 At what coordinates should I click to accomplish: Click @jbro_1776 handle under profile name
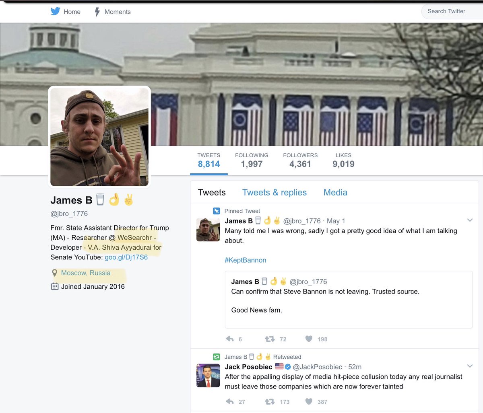coord(69,214)
